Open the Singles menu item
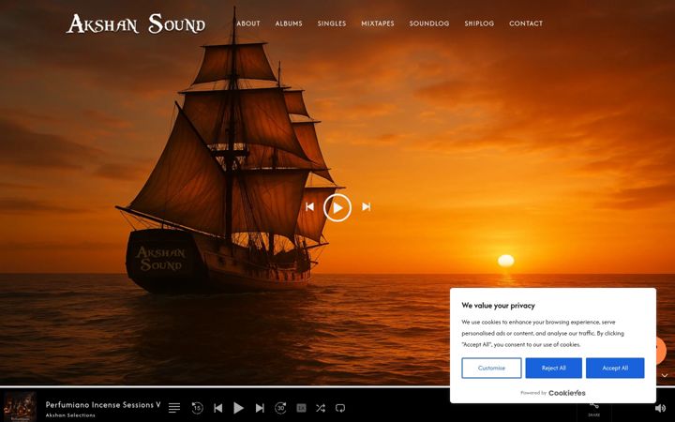 pyautogui.click(x=332, y=23)
